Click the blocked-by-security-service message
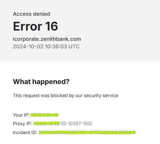Viewport: 160px width, 144px height. point(66,96)
